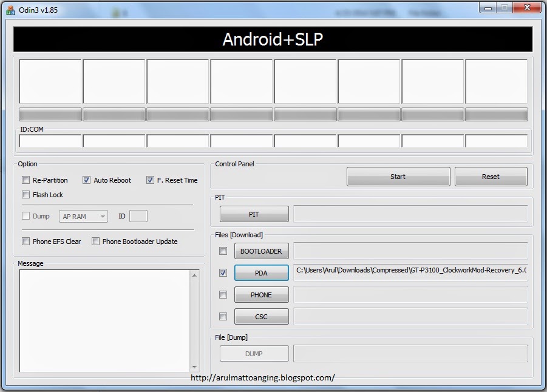Enable Phone EFS Clear option
The height and width of the screenshot is (392, 547).
coord(25,242)
